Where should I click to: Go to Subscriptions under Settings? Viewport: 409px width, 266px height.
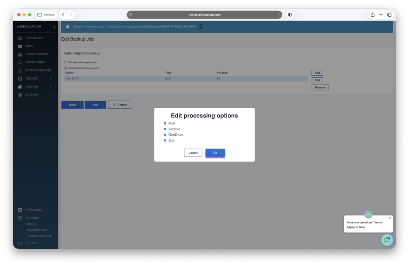tap(36, 230)
